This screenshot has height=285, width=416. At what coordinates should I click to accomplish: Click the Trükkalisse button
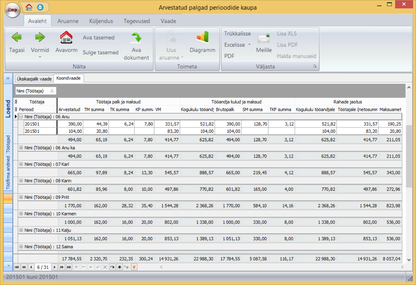coord(237,33)
